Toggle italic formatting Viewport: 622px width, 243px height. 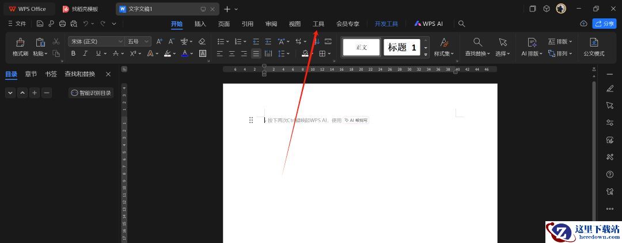[85, 53]
